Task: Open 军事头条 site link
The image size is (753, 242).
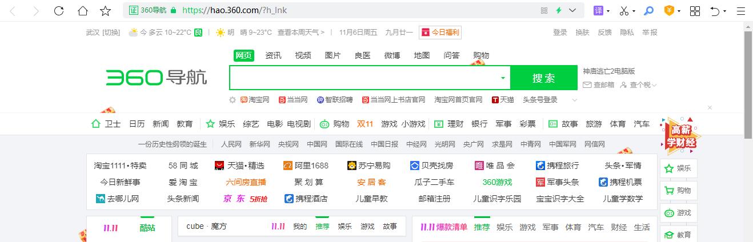Action: (557, 182)
